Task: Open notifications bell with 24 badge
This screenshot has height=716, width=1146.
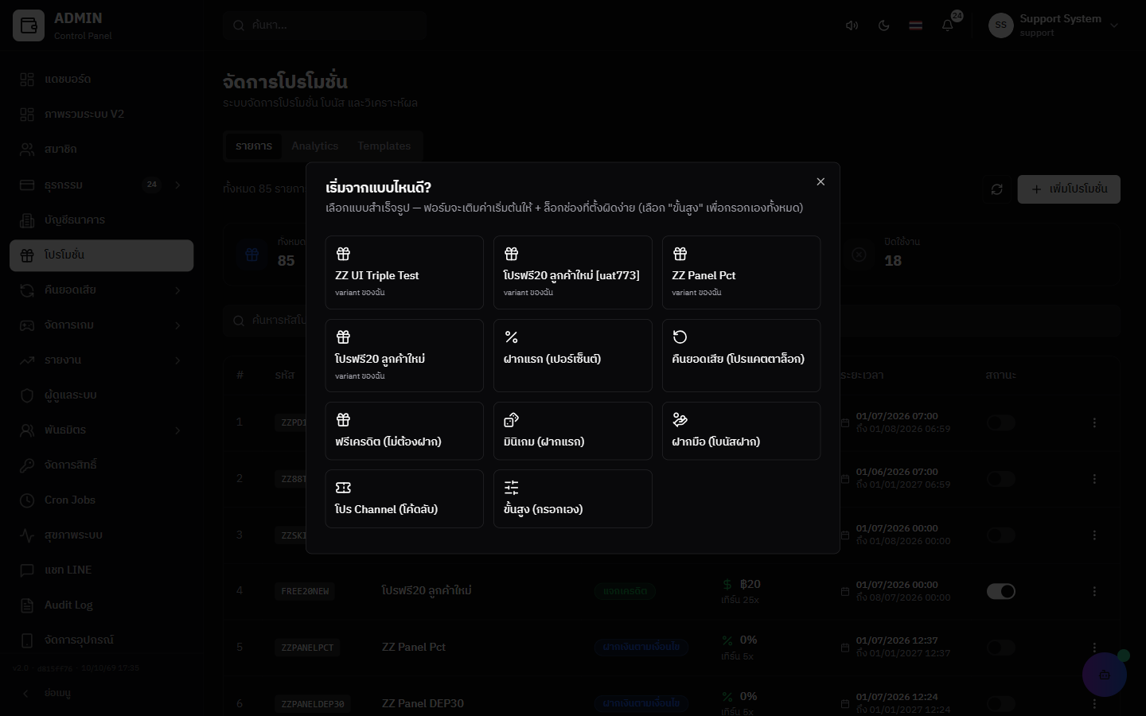Action: [x=948, y=25]
